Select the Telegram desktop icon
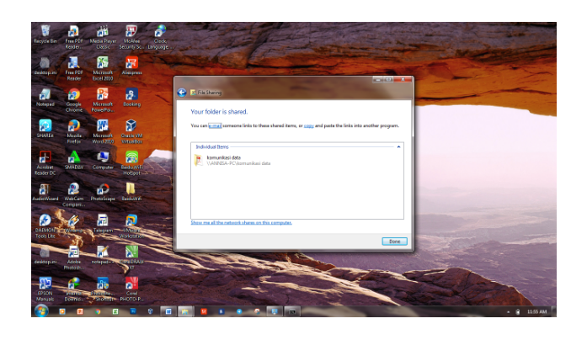Viewport: 587px width, 345px height. pos(103,222)
